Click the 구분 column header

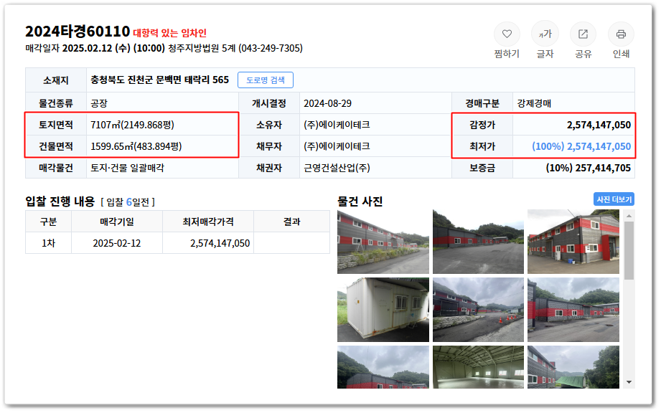pos(49,222)
